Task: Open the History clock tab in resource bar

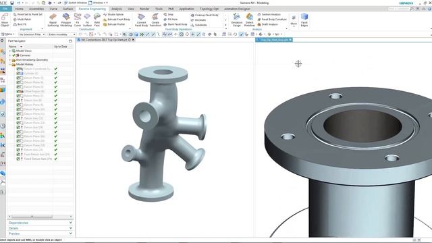Action: pos(3,126)
